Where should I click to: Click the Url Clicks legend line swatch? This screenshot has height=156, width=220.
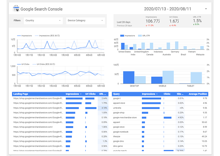click(x=19, y=64)
